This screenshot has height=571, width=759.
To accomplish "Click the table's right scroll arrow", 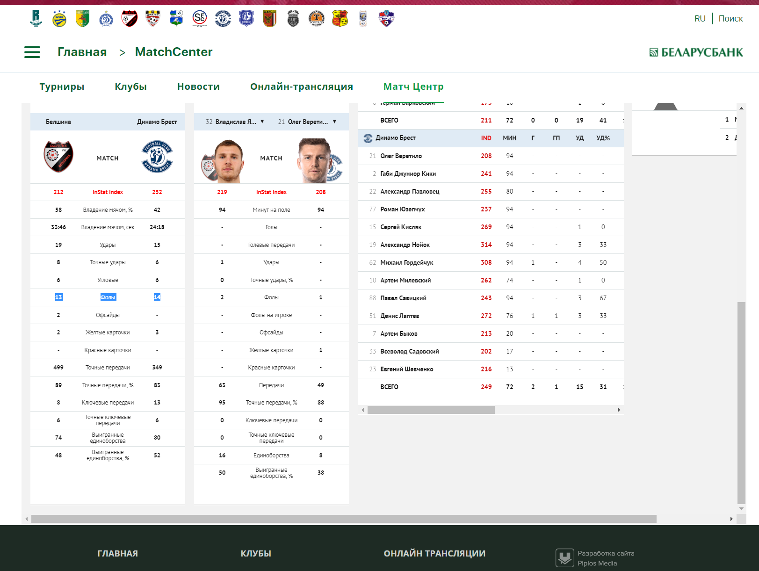I will (619, 410).
